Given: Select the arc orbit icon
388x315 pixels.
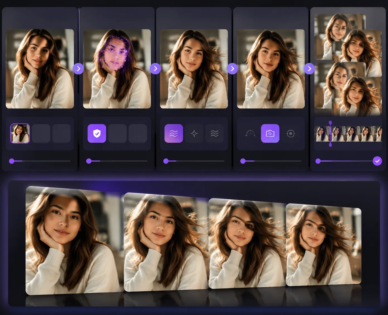Looking at the screenshot, I should (250, 134).
